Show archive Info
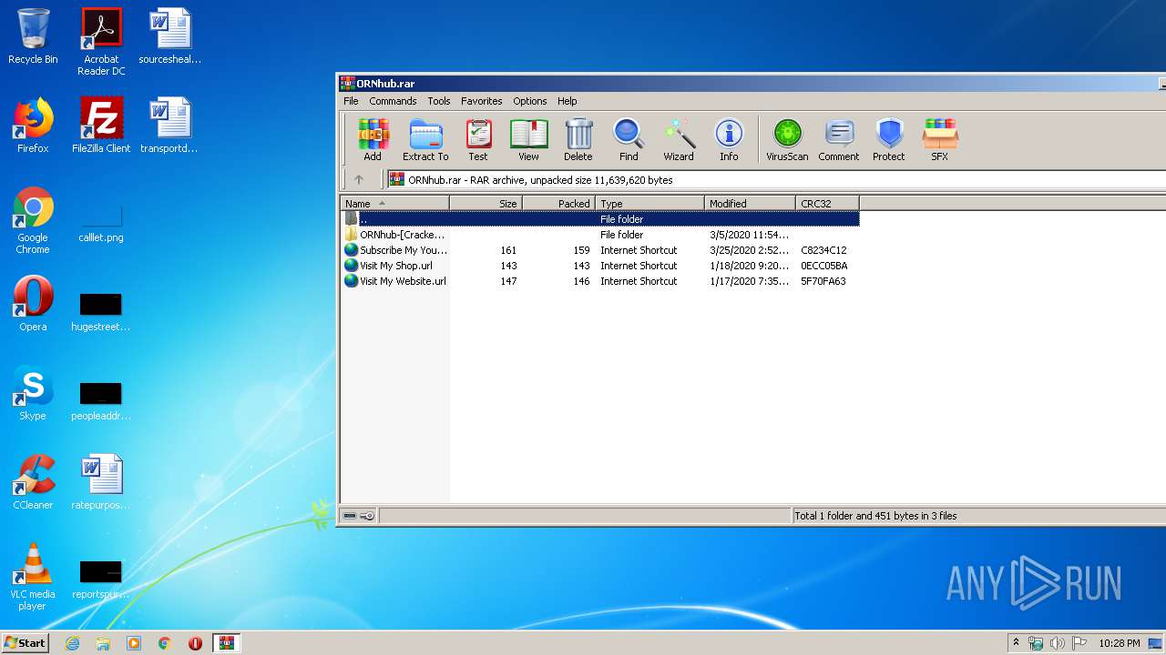The height and width of the screenshot is (655, 1166). click(x=729, y=140)
